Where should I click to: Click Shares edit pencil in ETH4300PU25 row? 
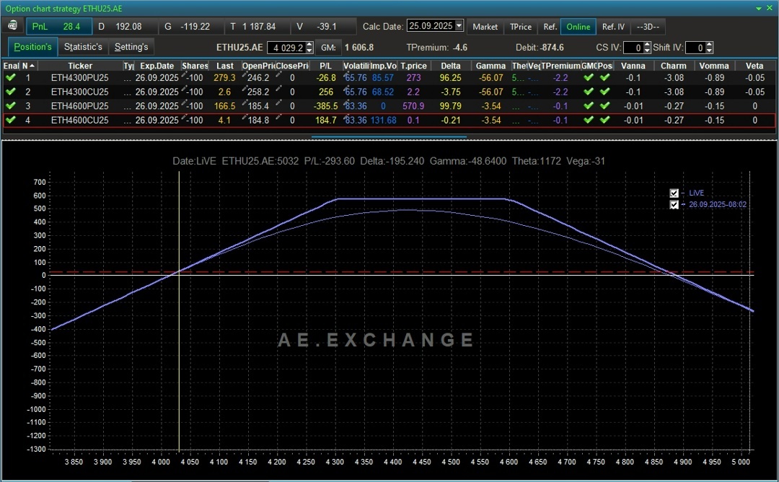[185, 75]
